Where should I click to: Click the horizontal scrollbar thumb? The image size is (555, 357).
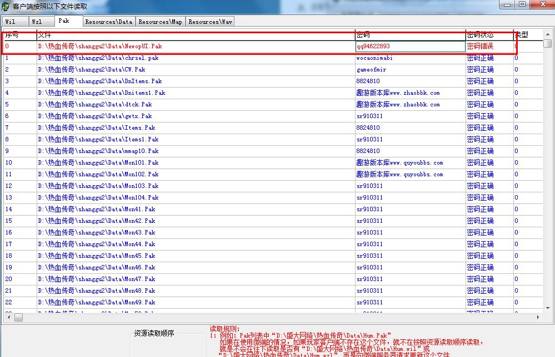pyautogui.click(x=19, y=317)
